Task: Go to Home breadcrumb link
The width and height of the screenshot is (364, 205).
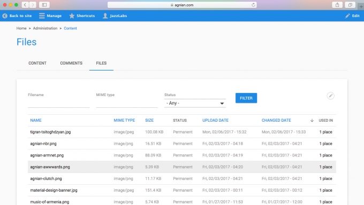Action: click(x=21, y=28)
